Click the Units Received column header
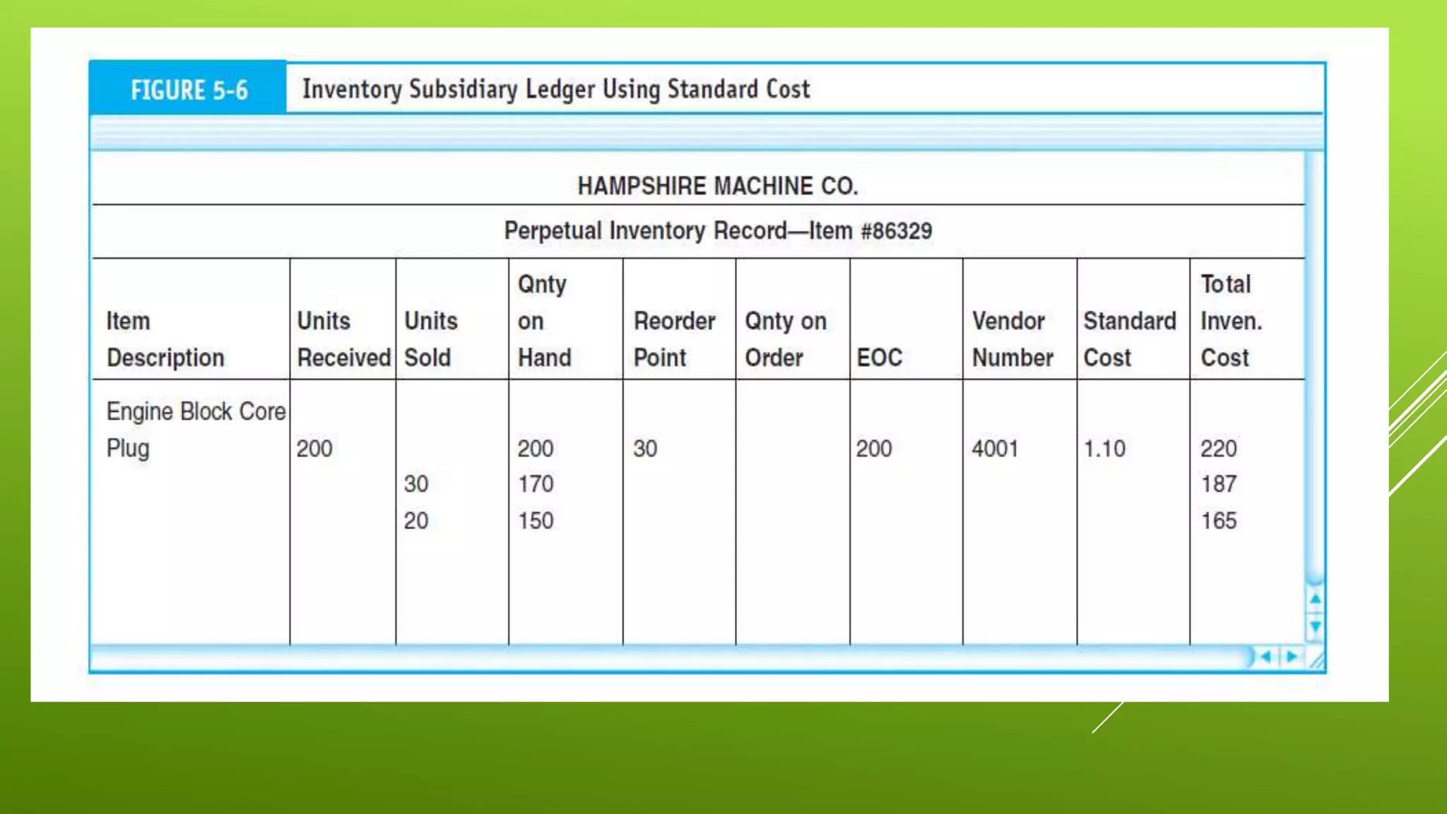This screenshot has height=814, width=1447. coord(343,339)
